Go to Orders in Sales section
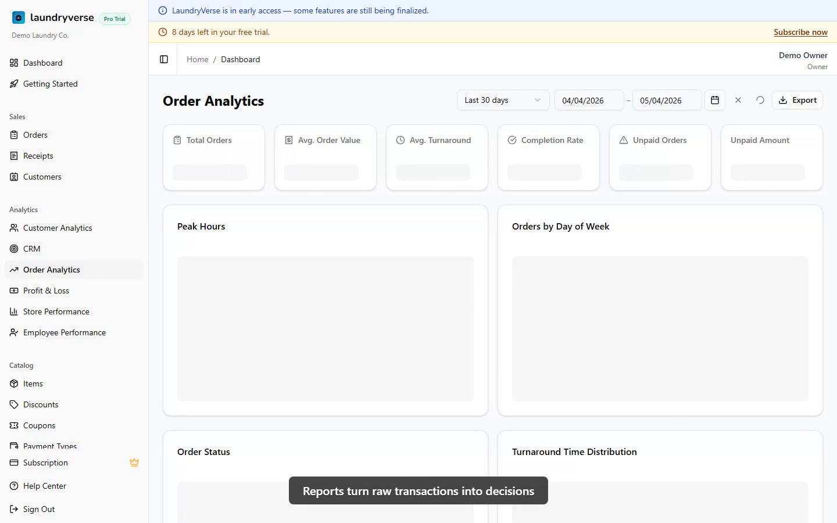 tap(74, 135)
